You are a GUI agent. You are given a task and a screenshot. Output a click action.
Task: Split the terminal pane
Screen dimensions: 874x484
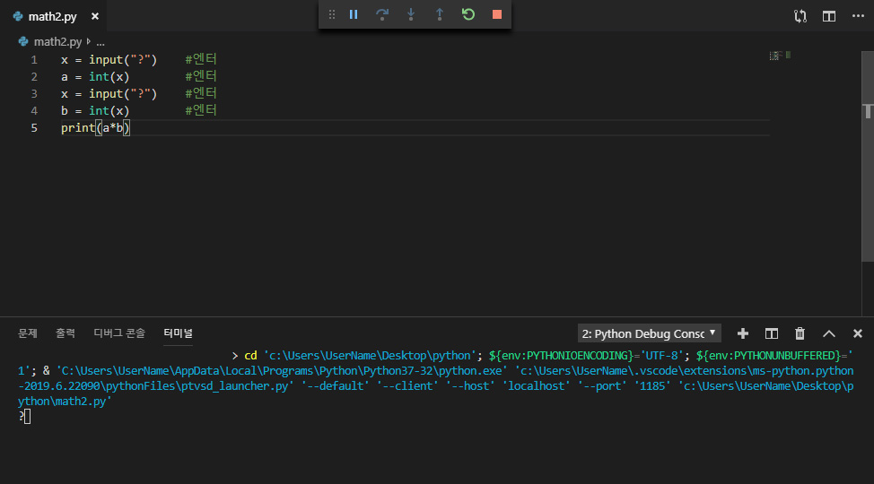(772, 333)
